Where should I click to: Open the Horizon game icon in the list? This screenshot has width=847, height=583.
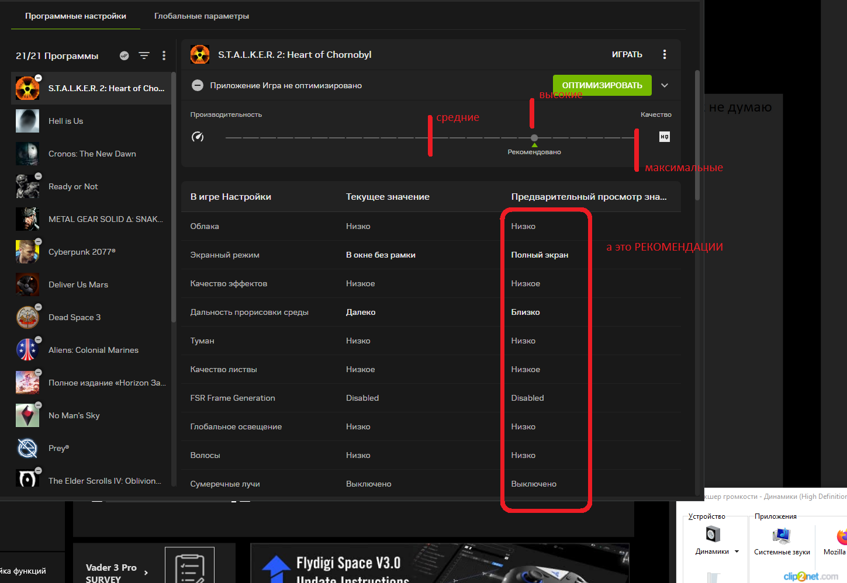pyautogui.click(x=27, y=383)
